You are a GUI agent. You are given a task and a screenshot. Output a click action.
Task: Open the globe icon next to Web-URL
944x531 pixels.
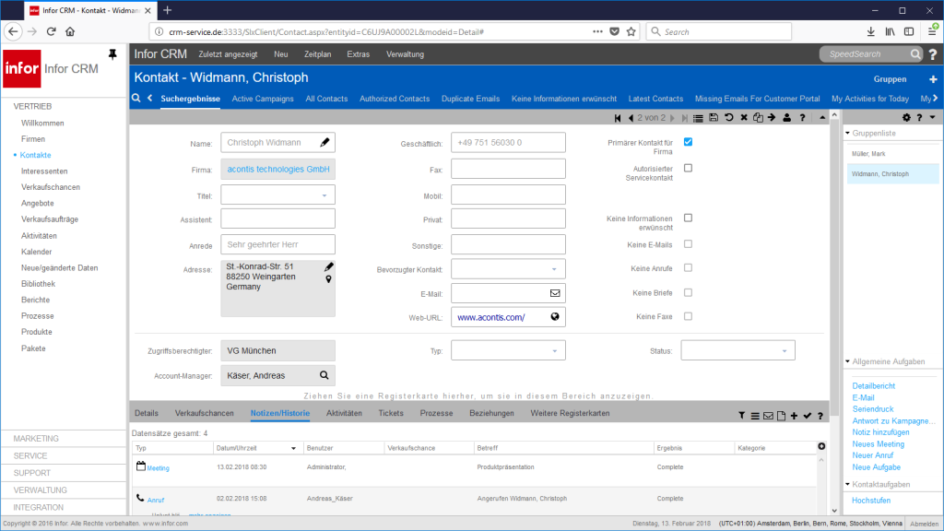point(553,316)
